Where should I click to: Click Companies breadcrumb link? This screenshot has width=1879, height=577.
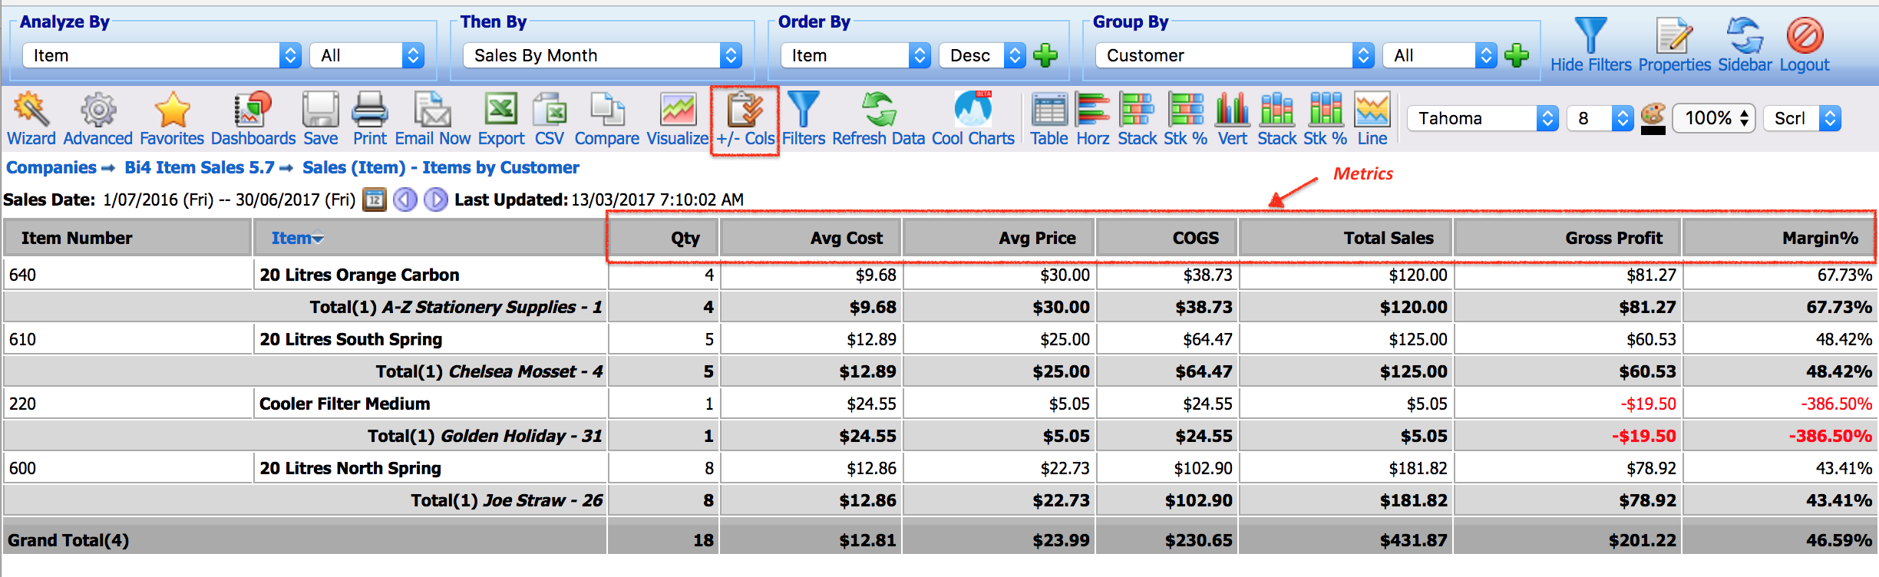51,167
